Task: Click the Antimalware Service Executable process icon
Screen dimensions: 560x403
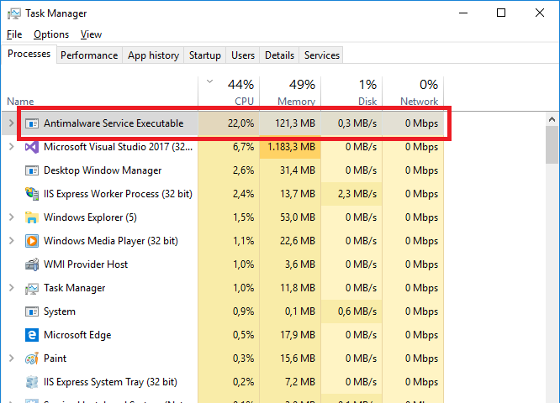Action: (32, 123)
